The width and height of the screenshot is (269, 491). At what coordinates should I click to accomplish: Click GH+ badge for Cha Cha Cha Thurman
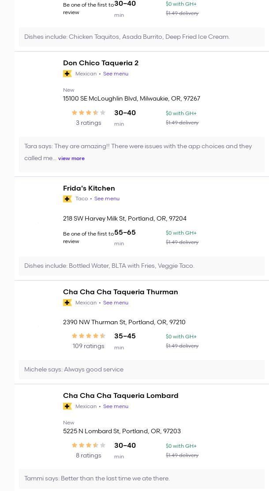[67, 303]
